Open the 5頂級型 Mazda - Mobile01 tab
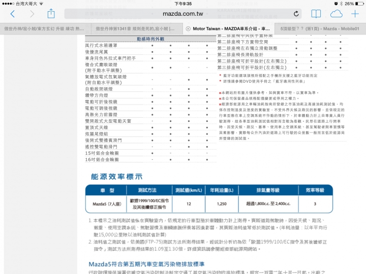The height and width of the screenshot is (274, 366). click(320, 28)
